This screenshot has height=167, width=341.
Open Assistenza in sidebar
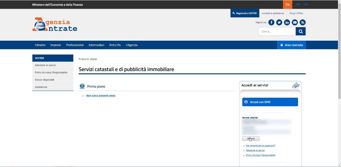point(53,87)
